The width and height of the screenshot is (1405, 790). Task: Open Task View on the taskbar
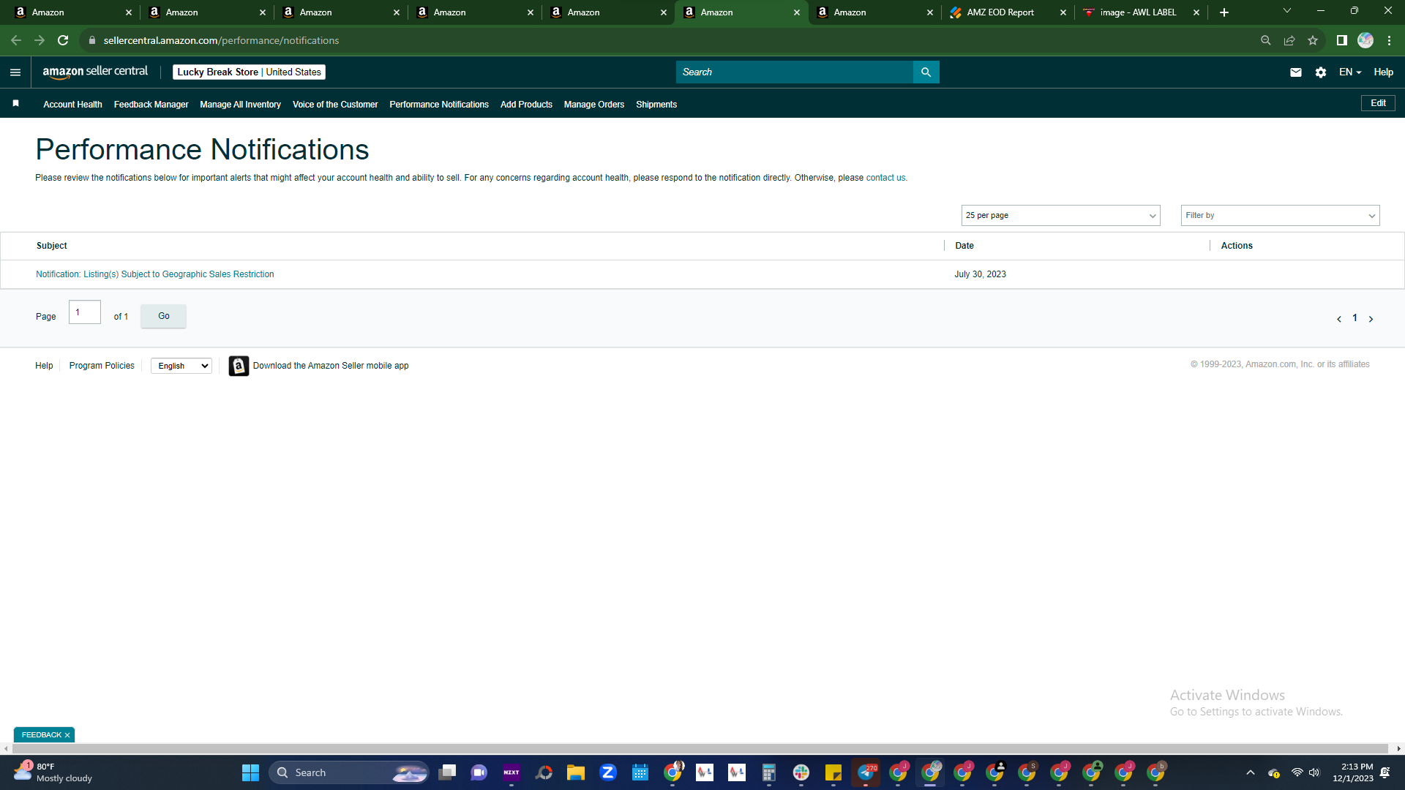pos(447,772)
